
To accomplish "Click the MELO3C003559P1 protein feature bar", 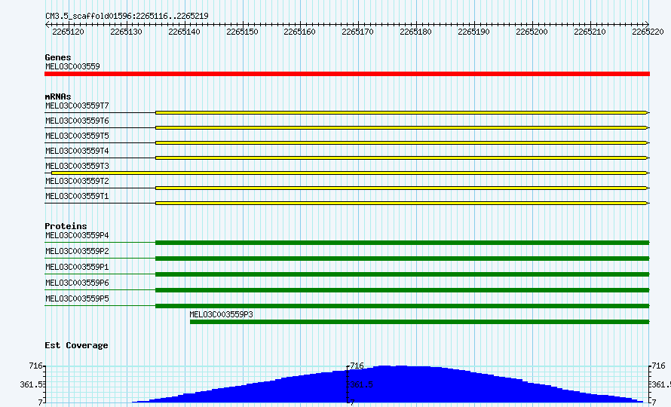I will 403,274.
